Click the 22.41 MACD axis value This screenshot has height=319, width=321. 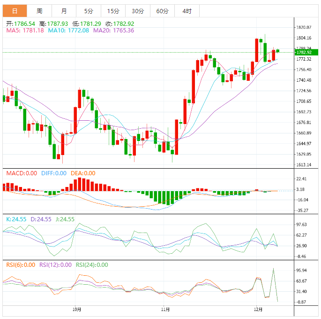[x=301, y=179]
